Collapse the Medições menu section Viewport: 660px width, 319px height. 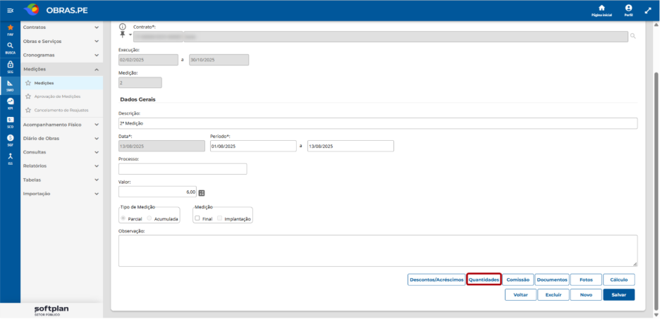(x=61, y=69)
